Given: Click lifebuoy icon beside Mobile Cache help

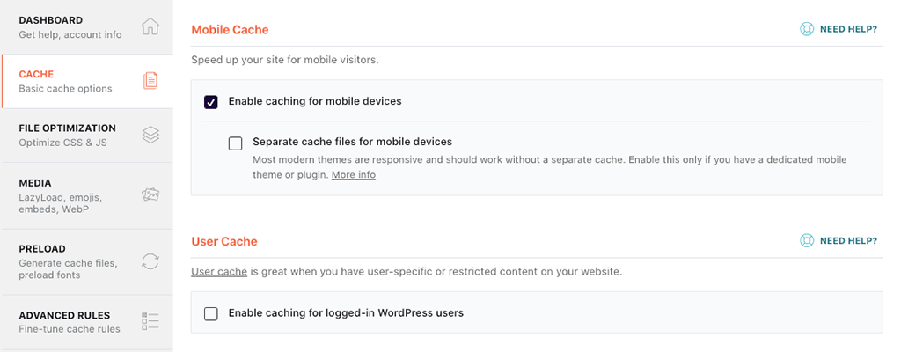Looking at the screenshot, I should (807, 29).
